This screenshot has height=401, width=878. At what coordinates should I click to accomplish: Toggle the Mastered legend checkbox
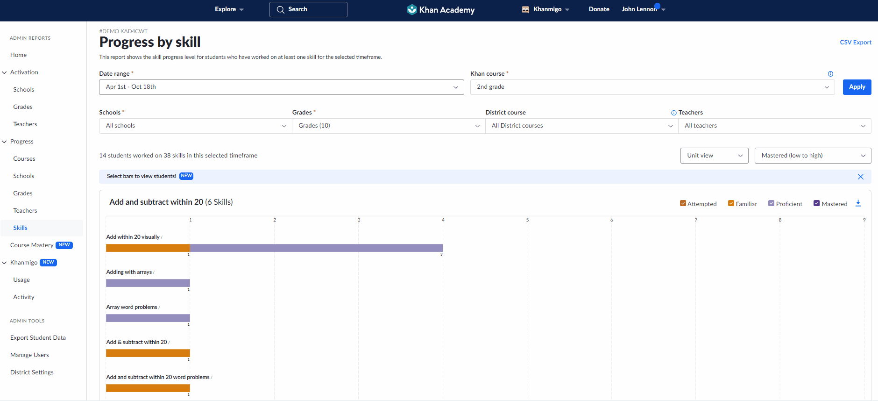click(816, 203)
